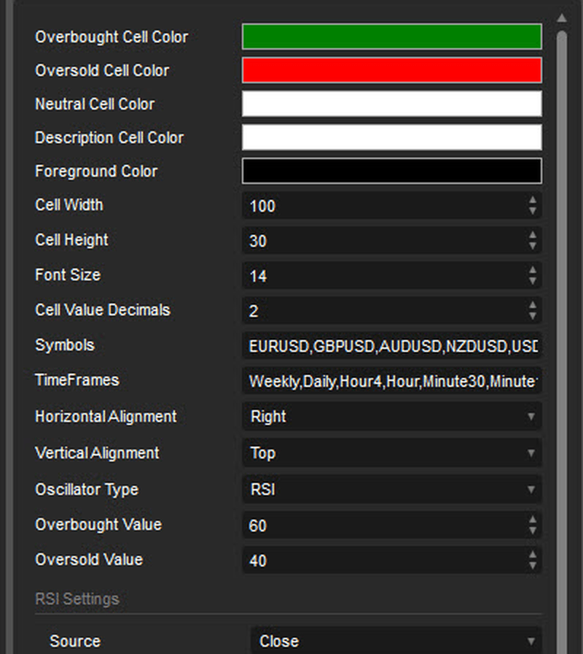Click the Oscillator Type label
This screenshot has width=583, height=654.
pos(87,489)
